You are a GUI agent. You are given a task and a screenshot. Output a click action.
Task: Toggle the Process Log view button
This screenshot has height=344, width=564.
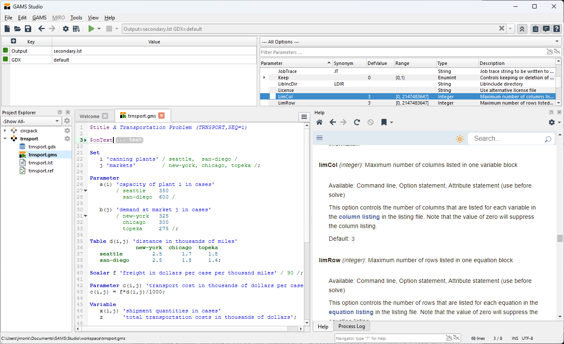[546, 29]
